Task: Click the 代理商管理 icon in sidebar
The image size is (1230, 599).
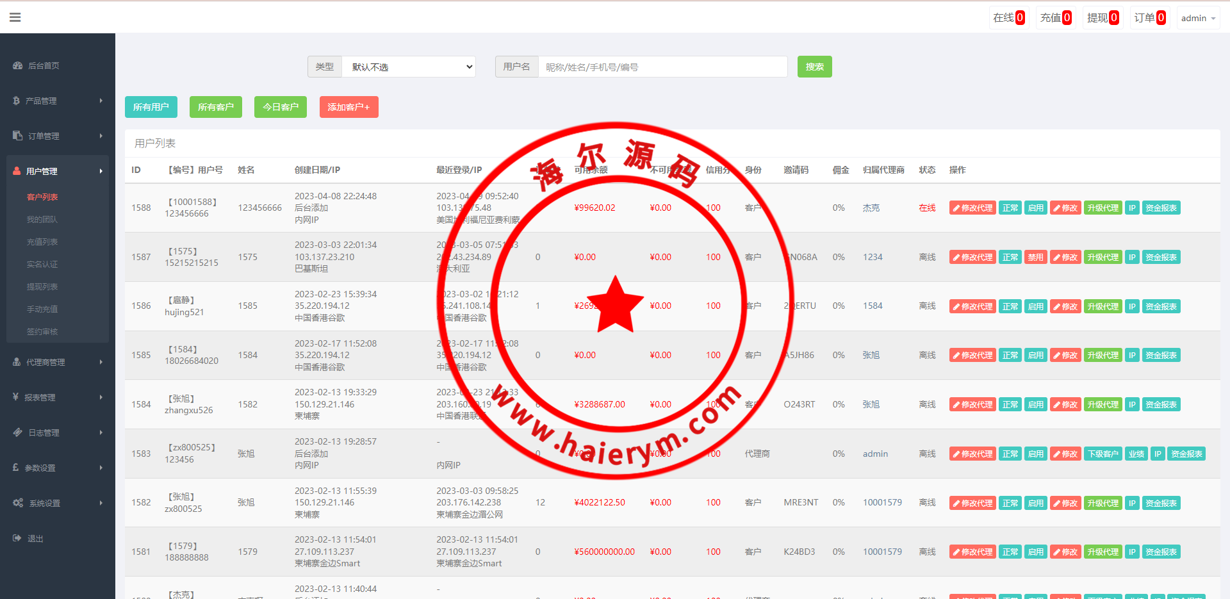Action: (x=17, y=362)
